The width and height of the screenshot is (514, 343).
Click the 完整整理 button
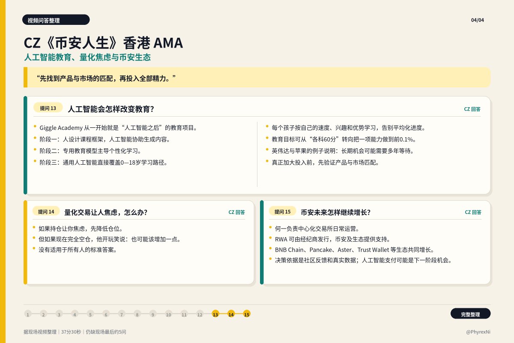pyautogui.click(x=470, y=314)
